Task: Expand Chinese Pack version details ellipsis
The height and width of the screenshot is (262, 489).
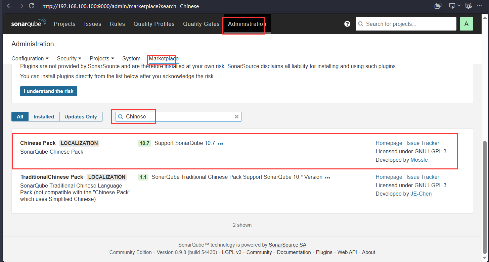Action: tap(220, 144)
